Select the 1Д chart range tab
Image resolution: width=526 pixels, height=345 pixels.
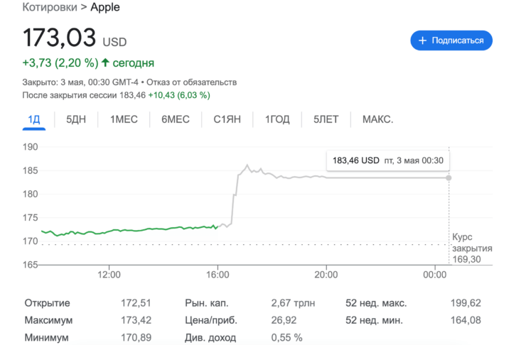[x=34, y=119]
